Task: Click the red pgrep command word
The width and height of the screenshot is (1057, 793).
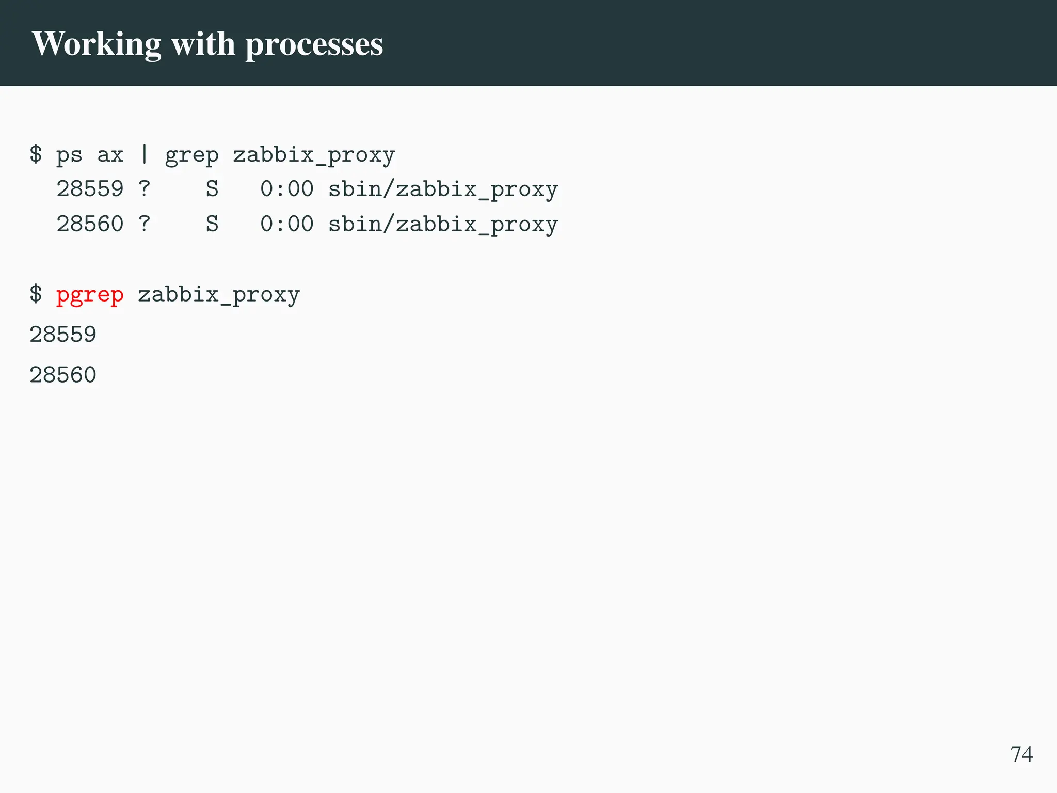Action: tap(90, 295)
